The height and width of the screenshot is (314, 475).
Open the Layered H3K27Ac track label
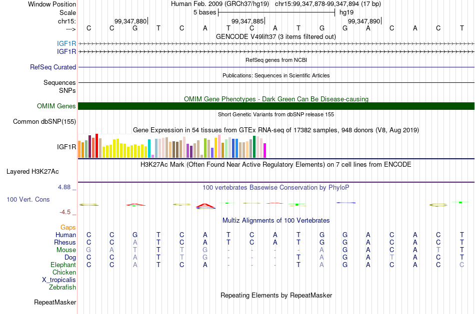pyautogui.click(x=32, y=172)
